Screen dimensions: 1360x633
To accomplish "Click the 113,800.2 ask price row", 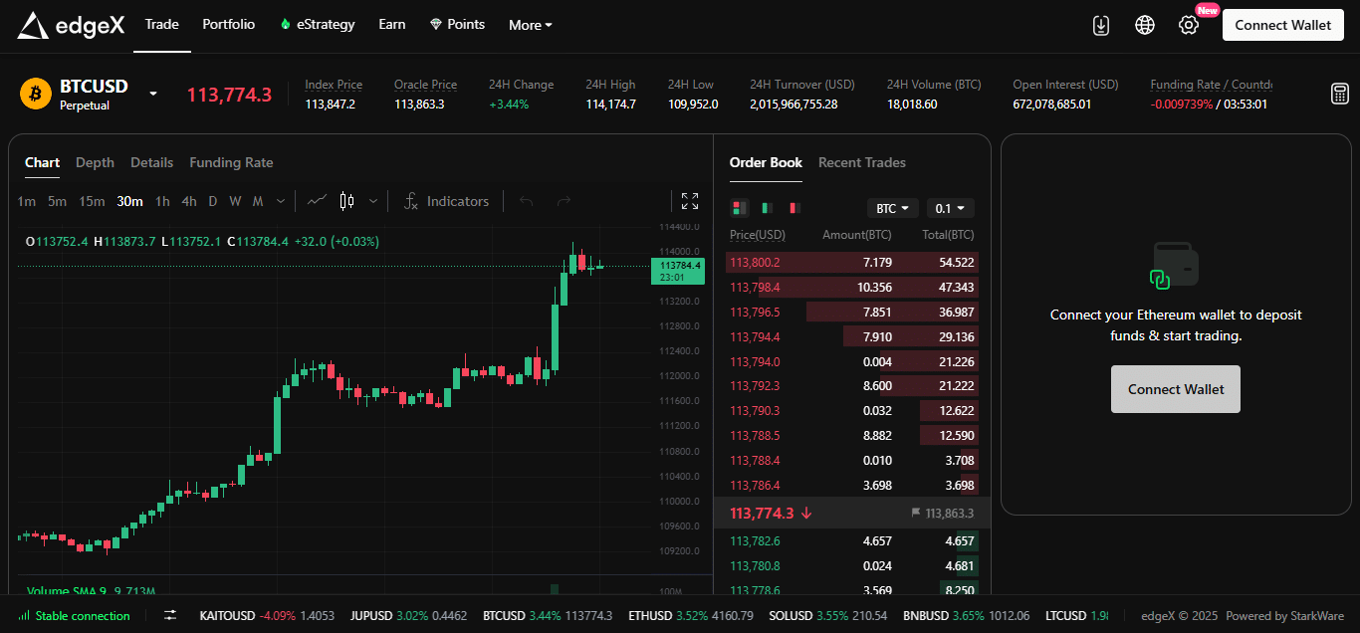I will [x=853, y=263].
